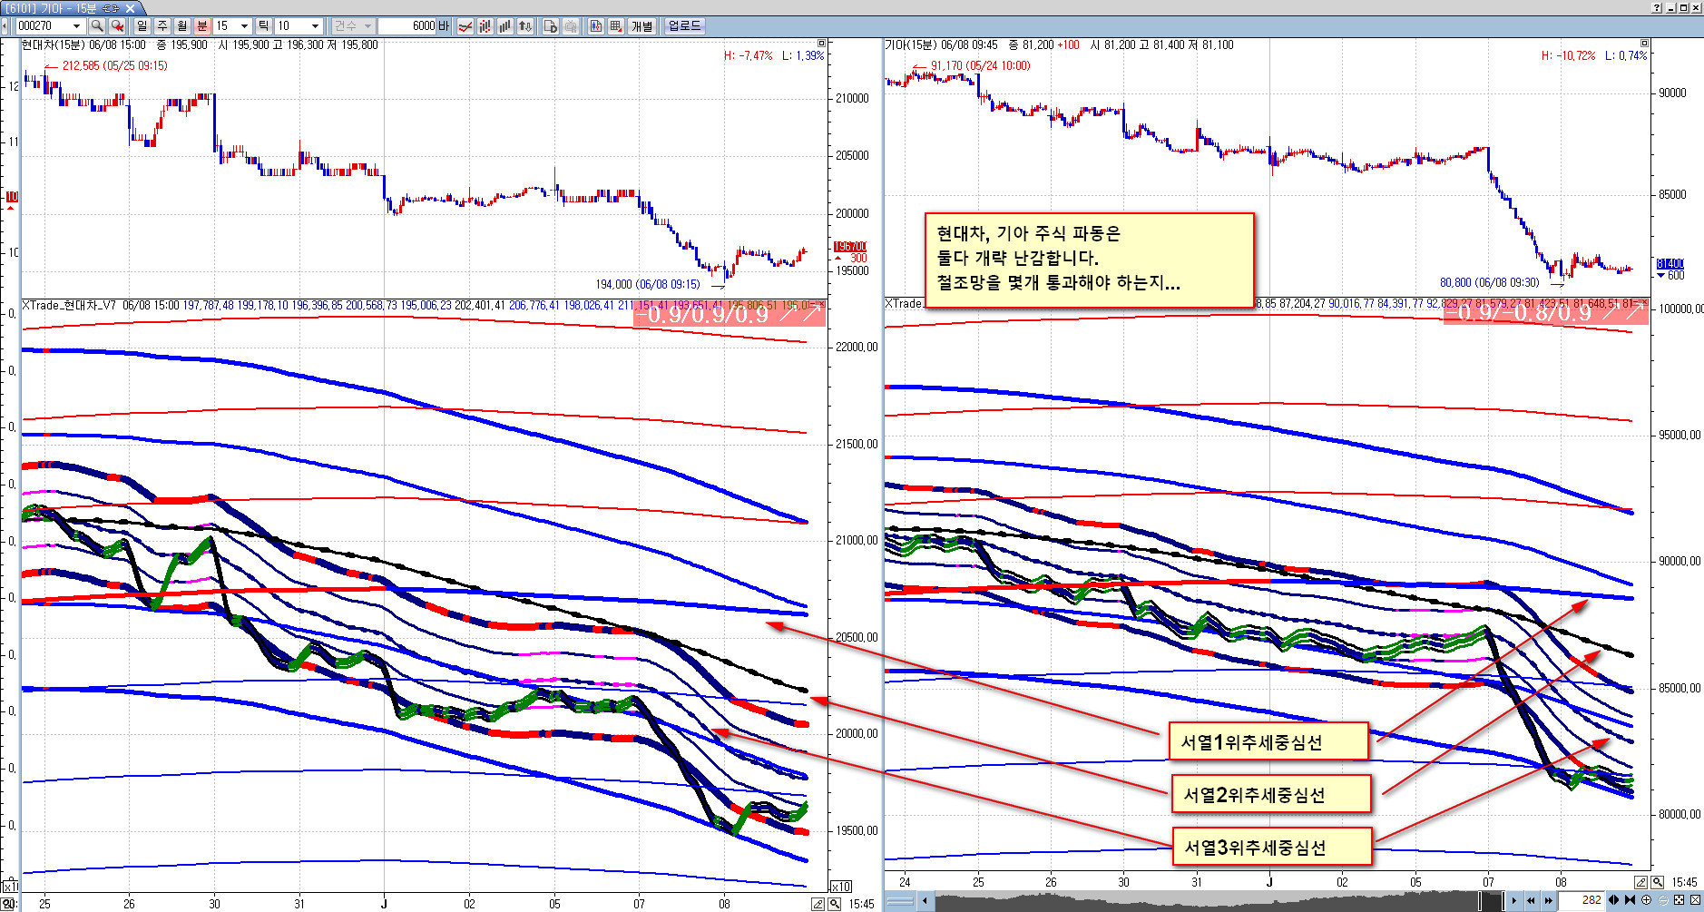
Task: Click the greyed-out print icon
Action: tap(571, 26)
